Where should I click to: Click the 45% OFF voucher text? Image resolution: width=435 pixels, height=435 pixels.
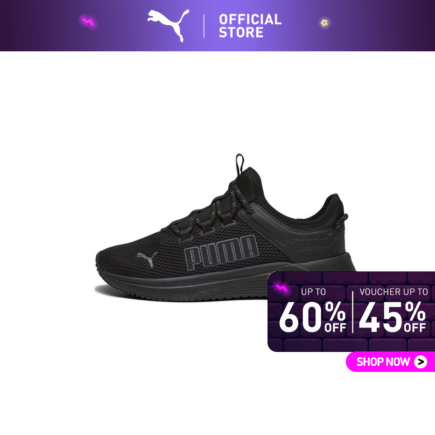point(392,317)
